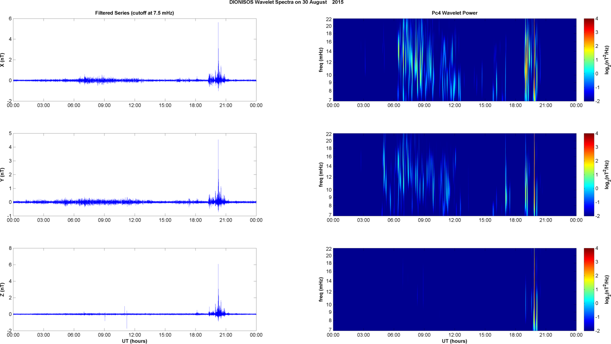Click the '15:00' tick under the bottom wavelet plot
Viewport: 611px width, 344px height.
485,335
